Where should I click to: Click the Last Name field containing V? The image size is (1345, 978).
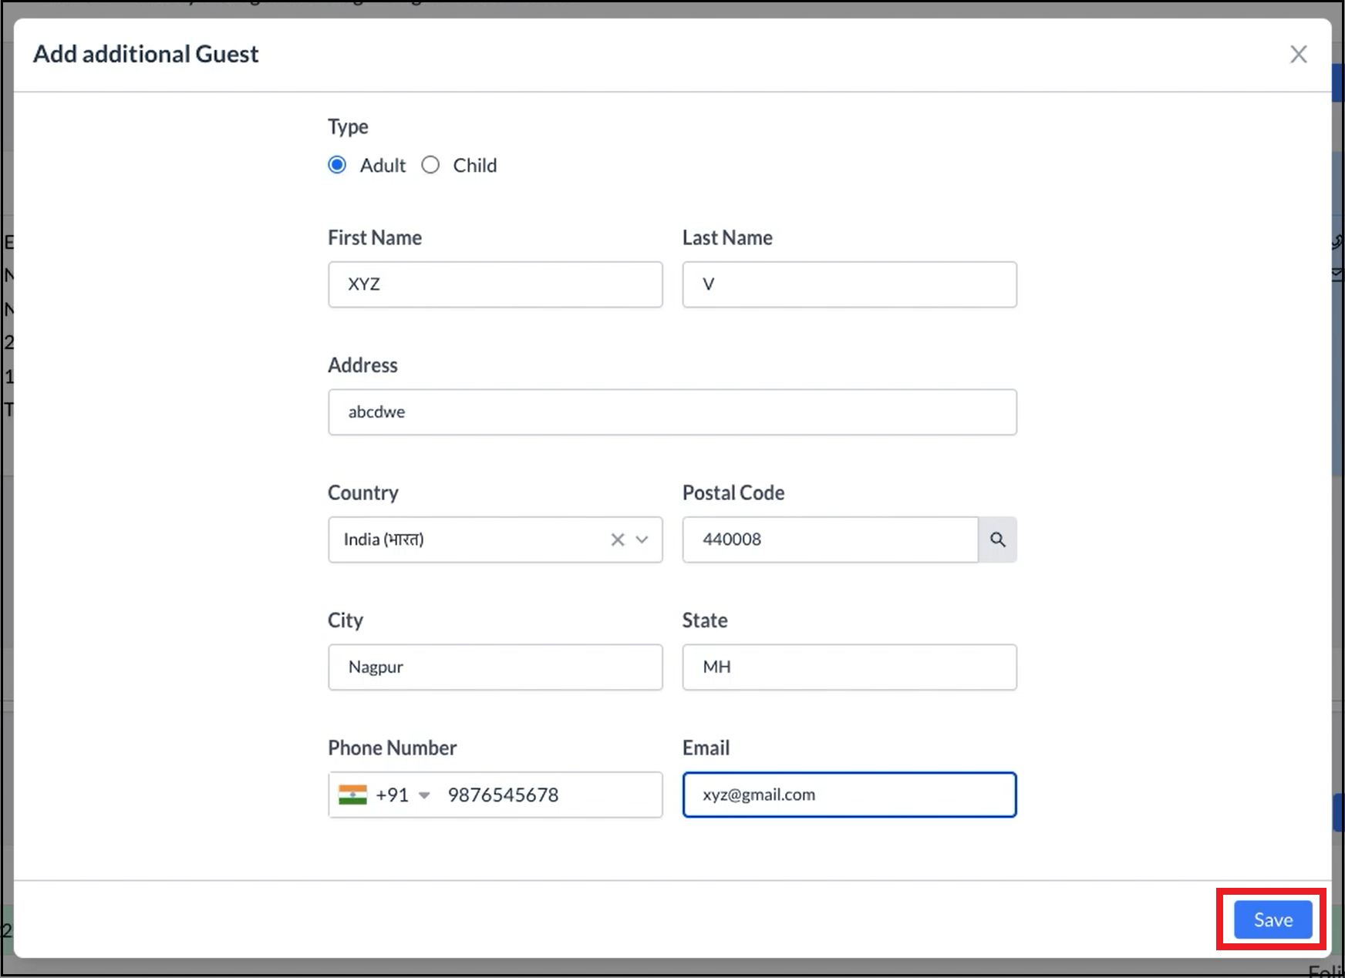(848, 284)
